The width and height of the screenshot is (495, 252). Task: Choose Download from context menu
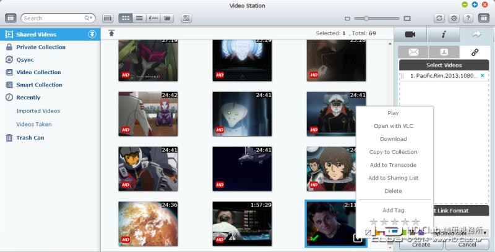[x=394, y=138]
